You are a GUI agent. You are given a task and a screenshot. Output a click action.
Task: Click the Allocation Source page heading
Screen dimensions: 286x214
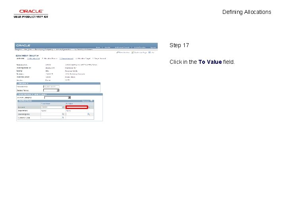[27, 55]
